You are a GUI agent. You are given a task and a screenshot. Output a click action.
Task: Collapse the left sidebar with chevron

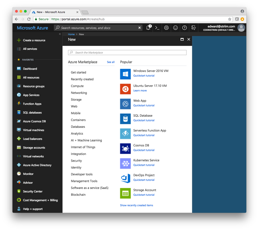coord(60,34)
